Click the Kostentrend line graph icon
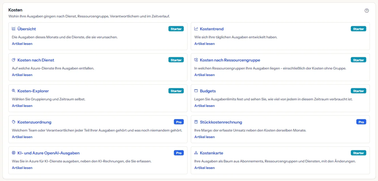 click(196, 29)
